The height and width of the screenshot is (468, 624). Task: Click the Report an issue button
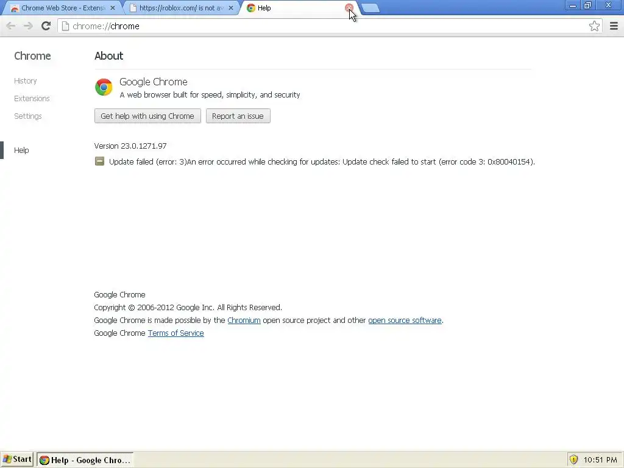[x=238, y=116]
